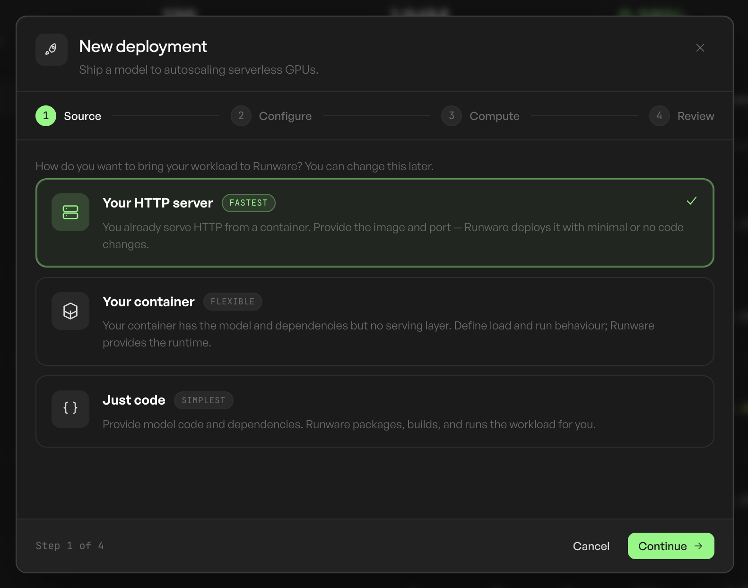Click the FLEXIBLE badge

[233, 302]
